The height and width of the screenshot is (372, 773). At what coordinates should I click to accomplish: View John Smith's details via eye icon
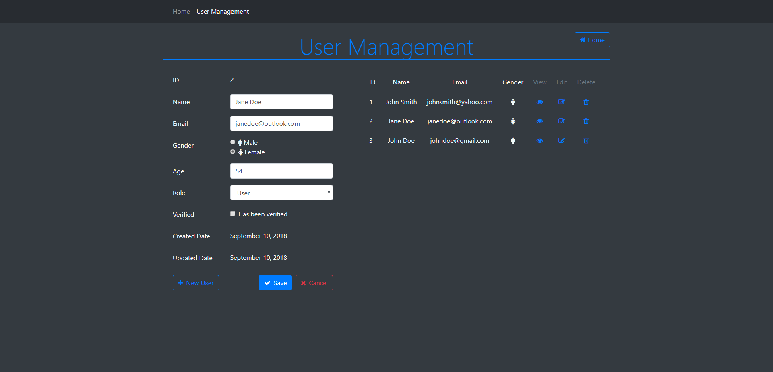[x=539, y=102]
